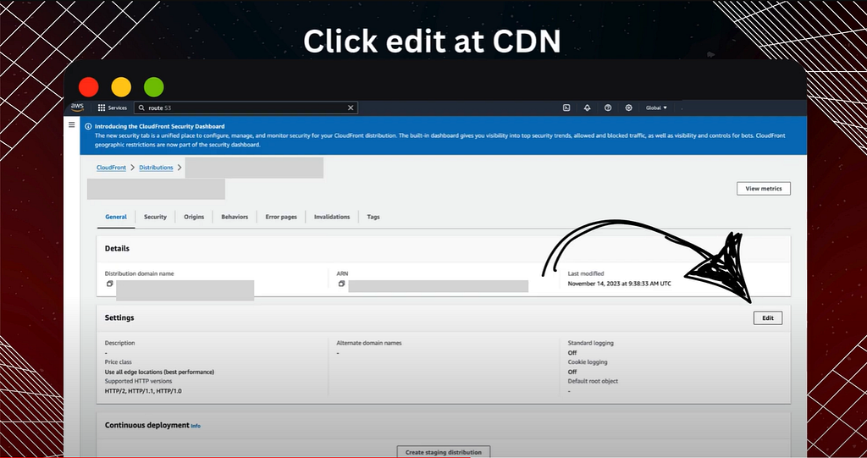Expand the Global region dropdown
The width and height of the screenshot is (867, 458).
pyautogui.click(x=656, y=108)
